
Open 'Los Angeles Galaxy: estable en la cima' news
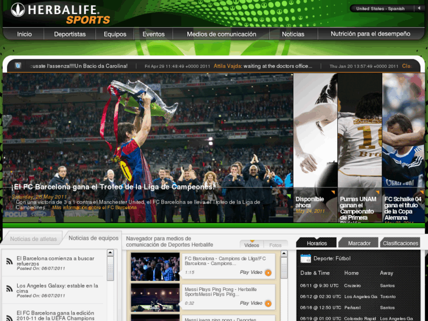click(x=57, y=288)
